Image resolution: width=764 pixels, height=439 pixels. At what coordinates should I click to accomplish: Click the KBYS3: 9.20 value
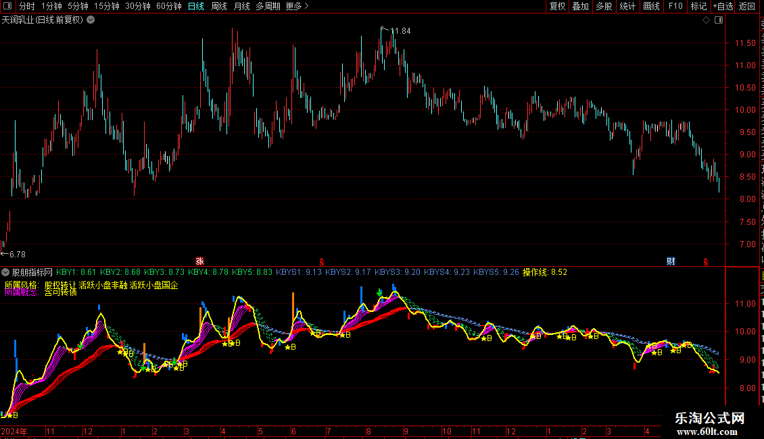[397, 273]
